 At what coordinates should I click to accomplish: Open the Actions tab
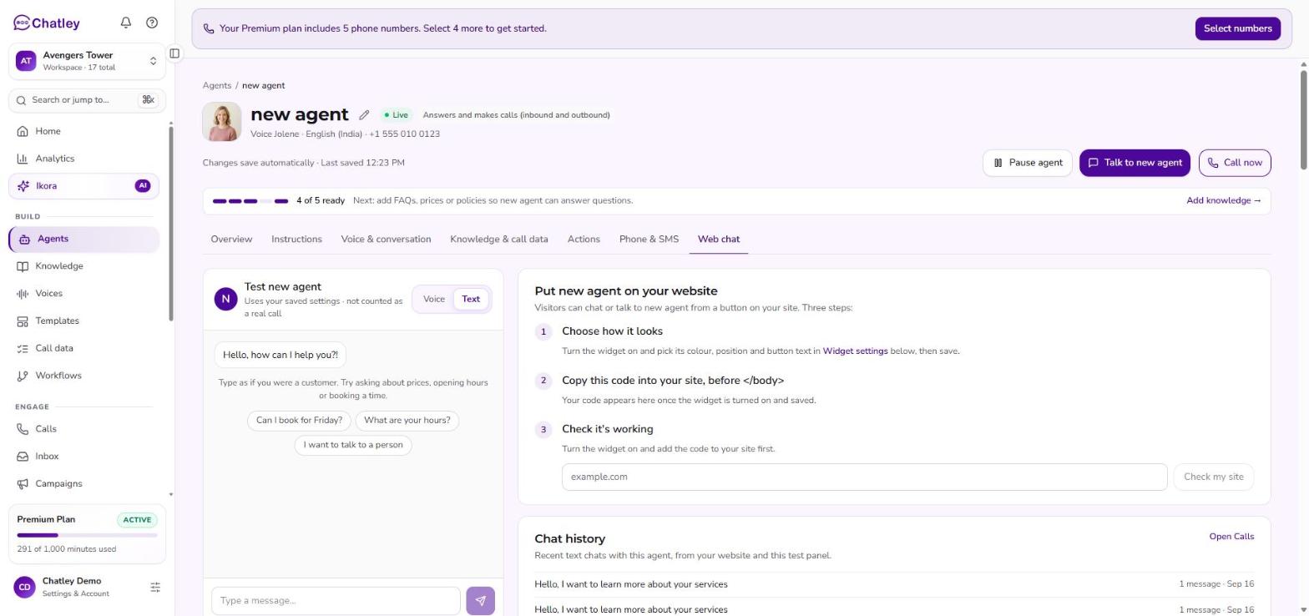point(584,240)
